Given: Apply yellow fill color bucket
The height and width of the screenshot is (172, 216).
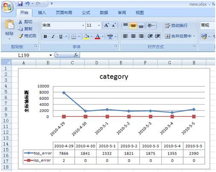Looking at the screenshot, I should [86, 37].
